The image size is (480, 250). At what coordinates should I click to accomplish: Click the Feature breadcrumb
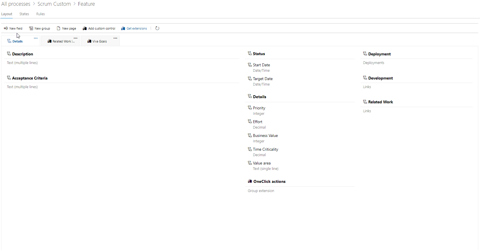point(86,4)
